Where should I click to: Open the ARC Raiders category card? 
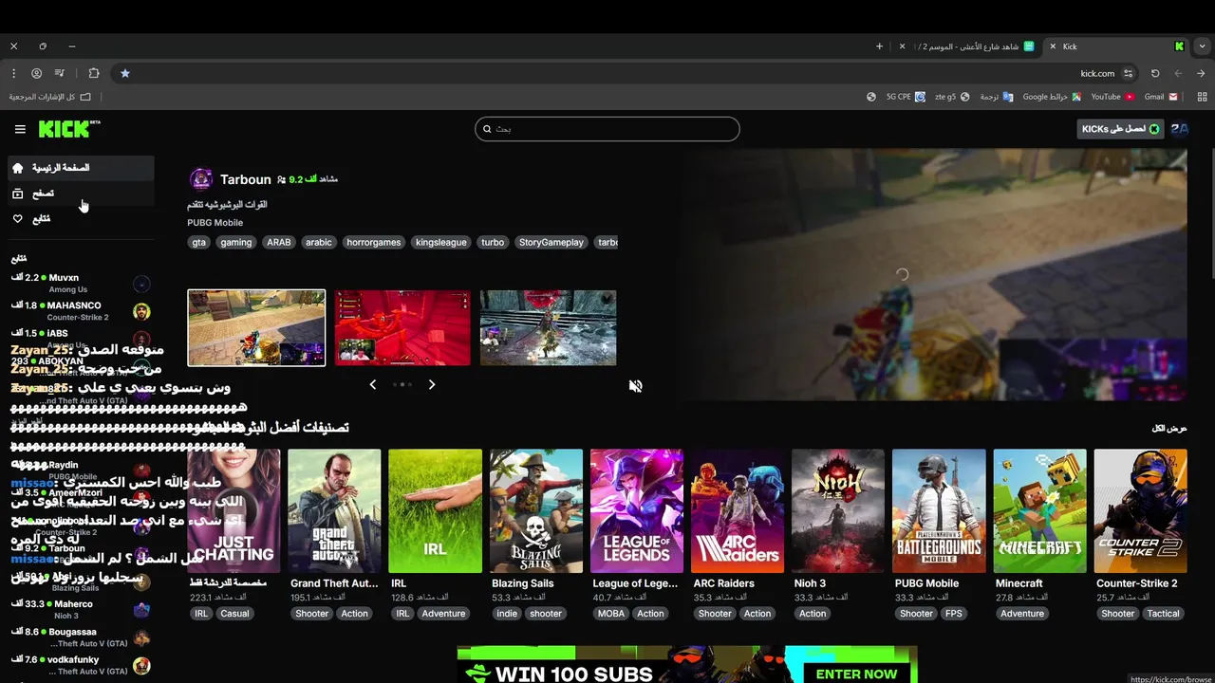pos(738,511)
